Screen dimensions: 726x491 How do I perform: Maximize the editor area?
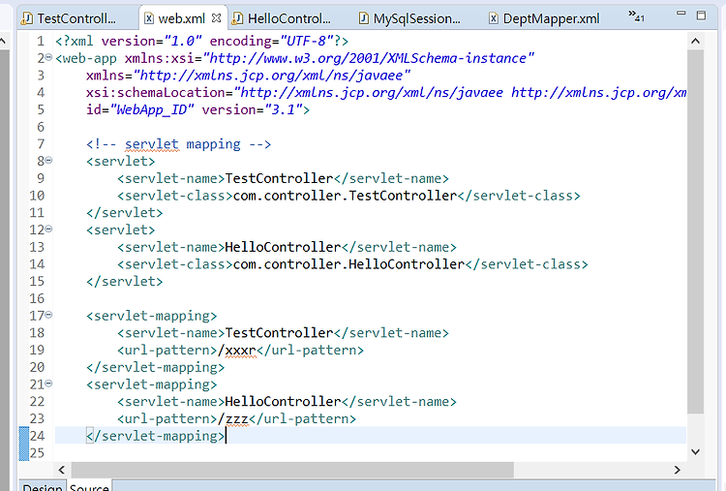click(x=701, y=15)
